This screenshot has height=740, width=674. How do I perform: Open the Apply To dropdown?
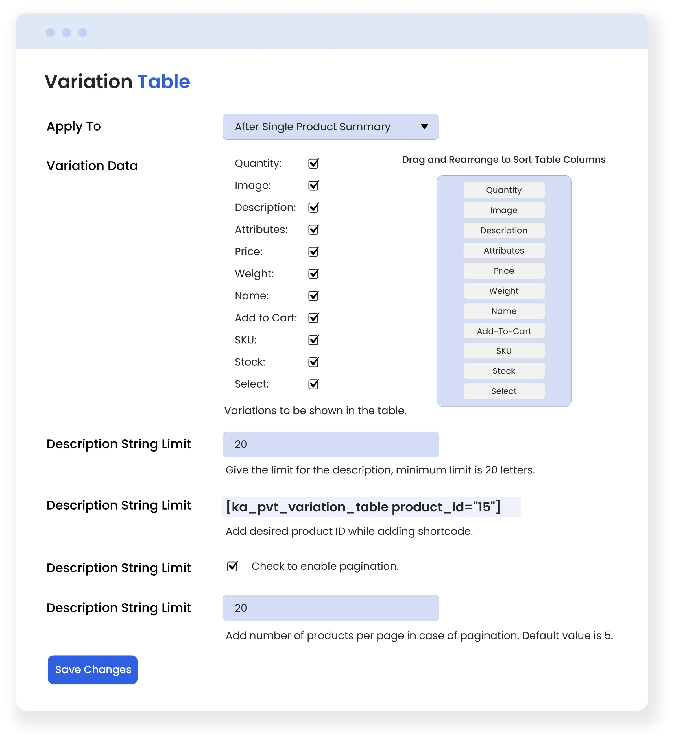tap(330, 127)
